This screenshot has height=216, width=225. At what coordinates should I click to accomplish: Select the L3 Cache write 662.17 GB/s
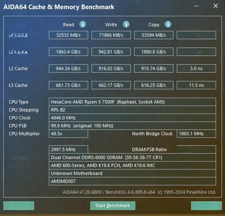(111, 85)
